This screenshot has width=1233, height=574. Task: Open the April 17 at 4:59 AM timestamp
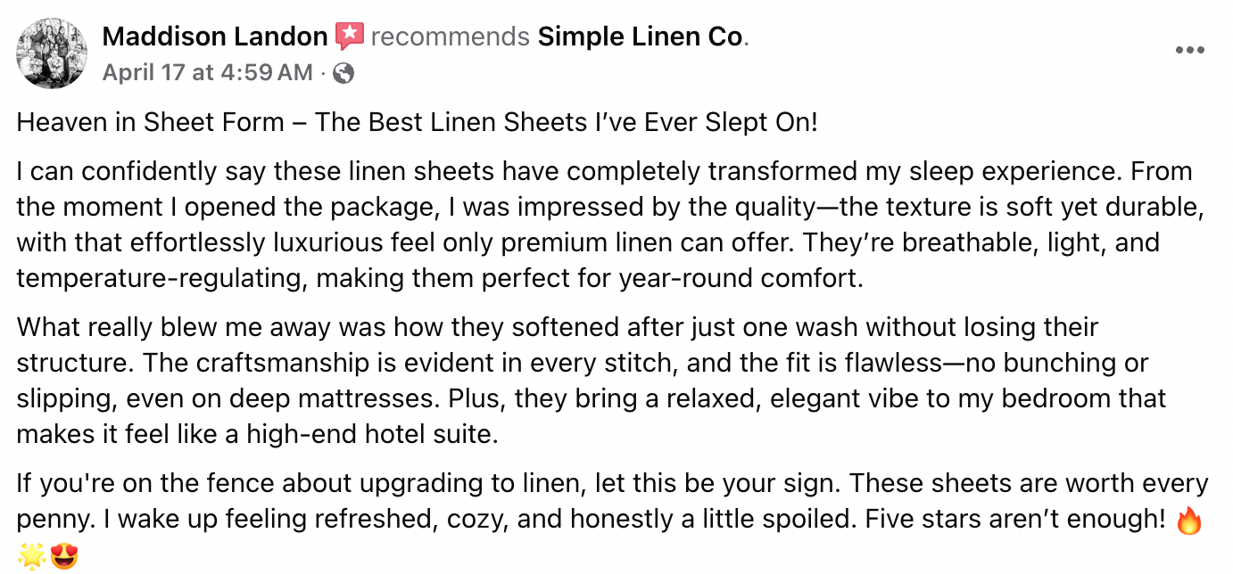coord(208,73)
